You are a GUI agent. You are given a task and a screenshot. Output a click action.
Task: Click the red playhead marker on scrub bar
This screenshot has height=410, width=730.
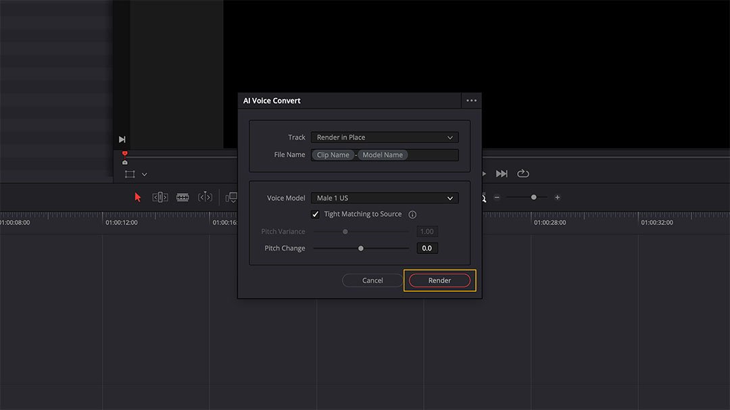[125, 154]
